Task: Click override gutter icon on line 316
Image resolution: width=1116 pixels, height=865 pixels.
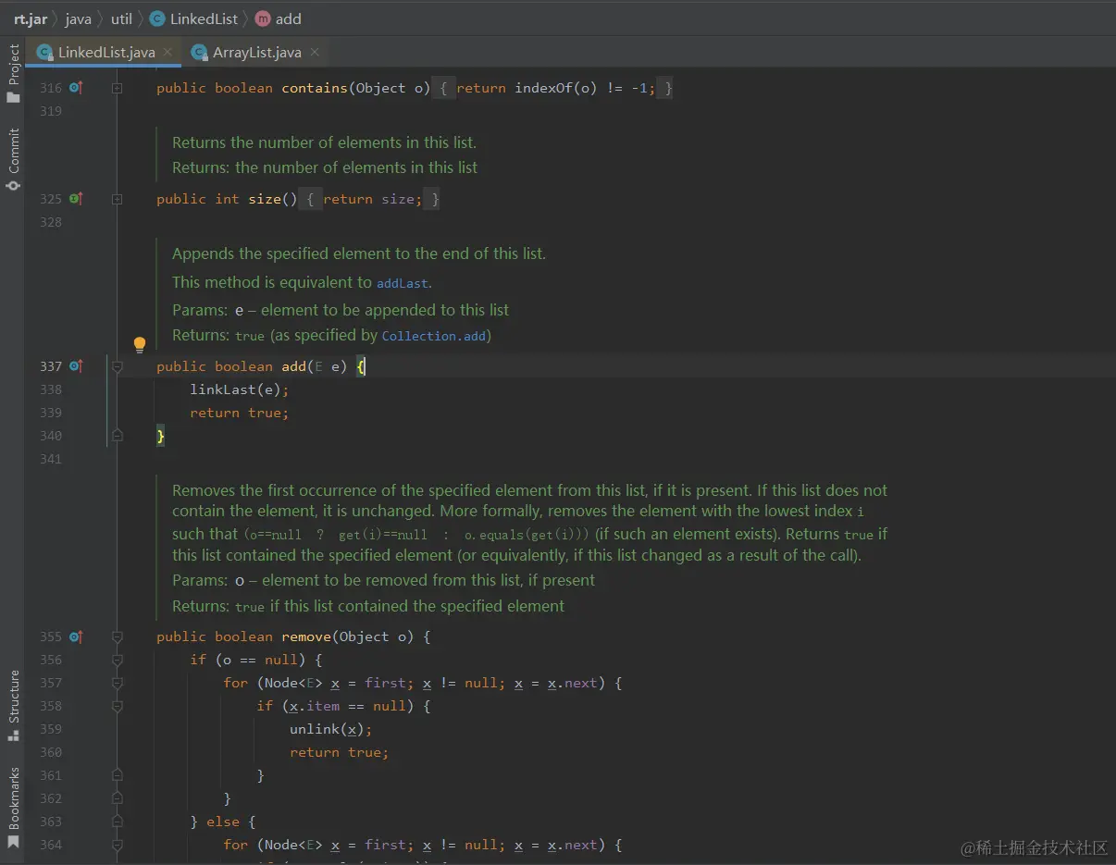Action: click(76, 88)
